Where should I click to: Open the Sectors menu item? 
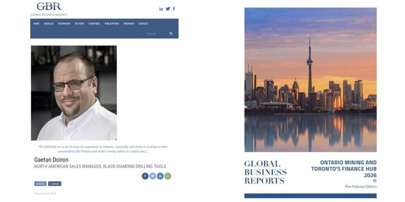[x=79, y=24]
